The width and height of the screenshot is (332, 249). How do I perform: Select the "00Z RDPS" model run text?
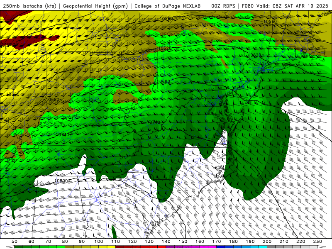(223, 6)
